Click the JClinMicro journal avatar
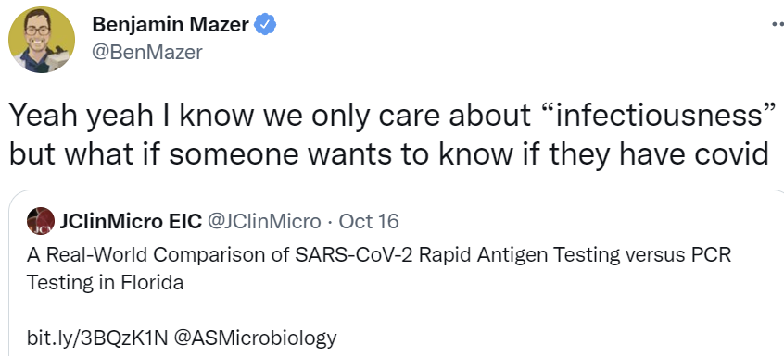This screenshot has height=356, width=784. pos(41,221)
